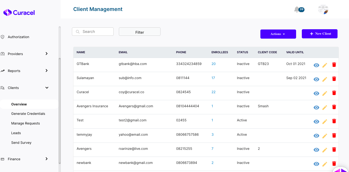Go to Manage Requests

26,123
